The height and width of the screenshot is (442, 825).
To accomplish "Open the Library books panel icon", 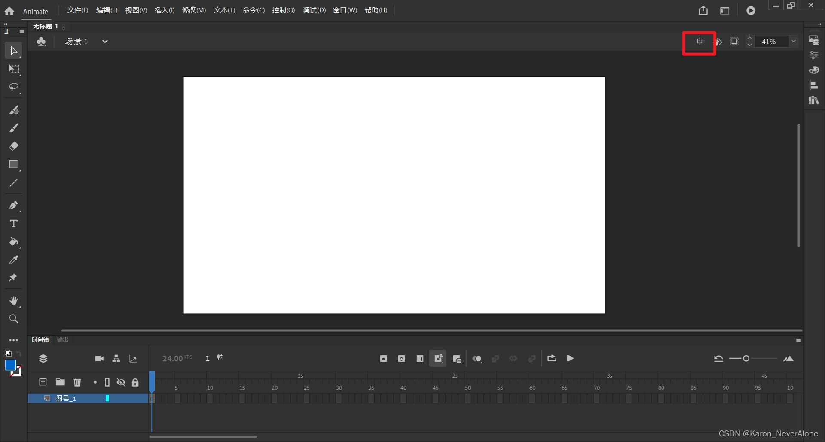I will pos(814,100).
